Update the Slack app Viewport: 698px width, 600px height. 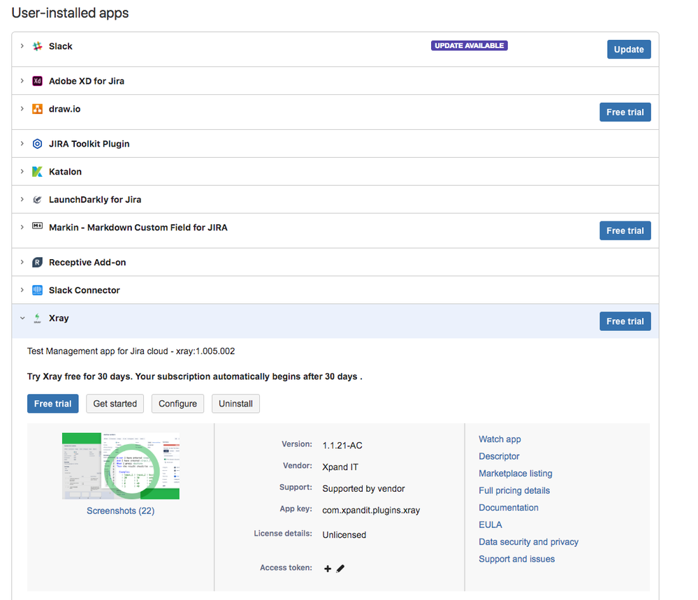point(629,50)
